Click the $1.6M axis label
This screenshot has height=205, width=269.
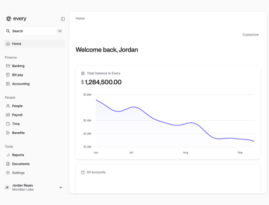87,94
